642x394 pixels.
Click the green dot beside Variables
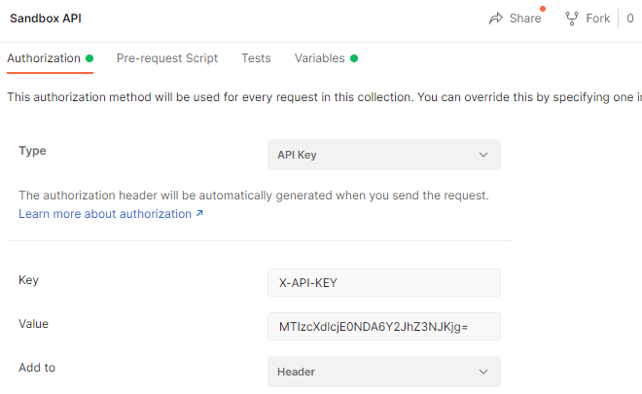coord(354,58)
